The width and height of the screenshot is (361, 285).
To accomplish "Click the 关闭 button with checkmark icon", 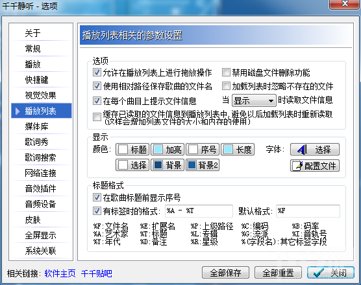I will click(x=330, y=273).
